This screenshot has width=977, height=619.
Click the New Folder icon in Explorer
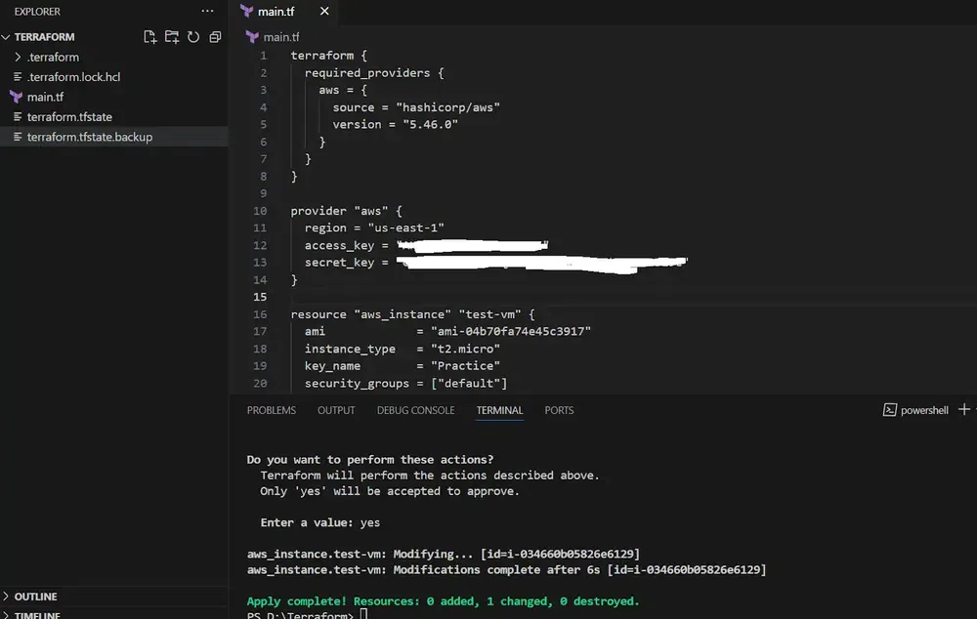point(171,37)
